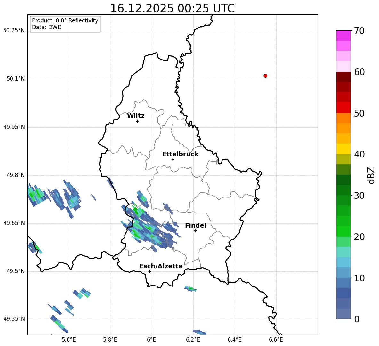
Task: Click the 20 tick on the colorbar
Action: (359, 237)
